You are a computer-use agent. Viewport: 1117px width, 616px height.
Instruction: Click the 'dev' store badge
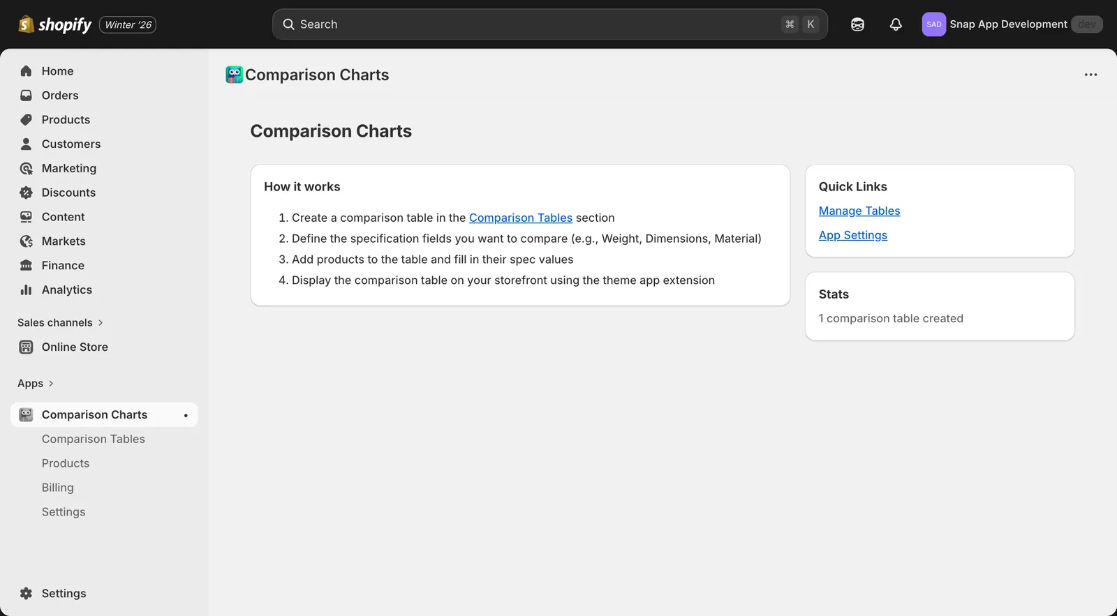[1086, 24]
